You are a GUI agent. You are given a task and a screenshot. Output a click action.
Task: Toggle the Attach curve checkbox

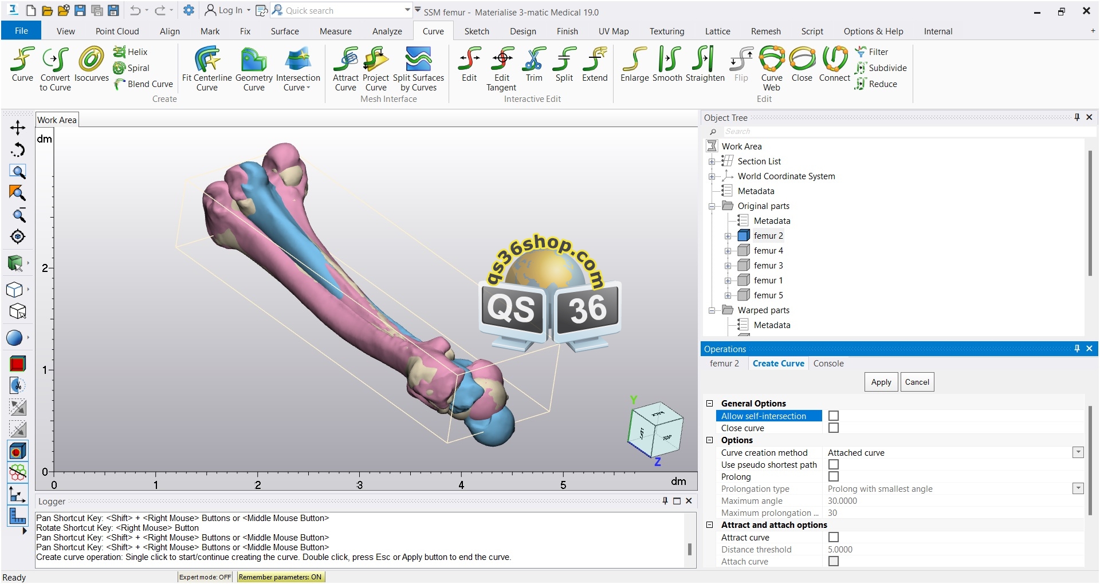pos(834,562)
